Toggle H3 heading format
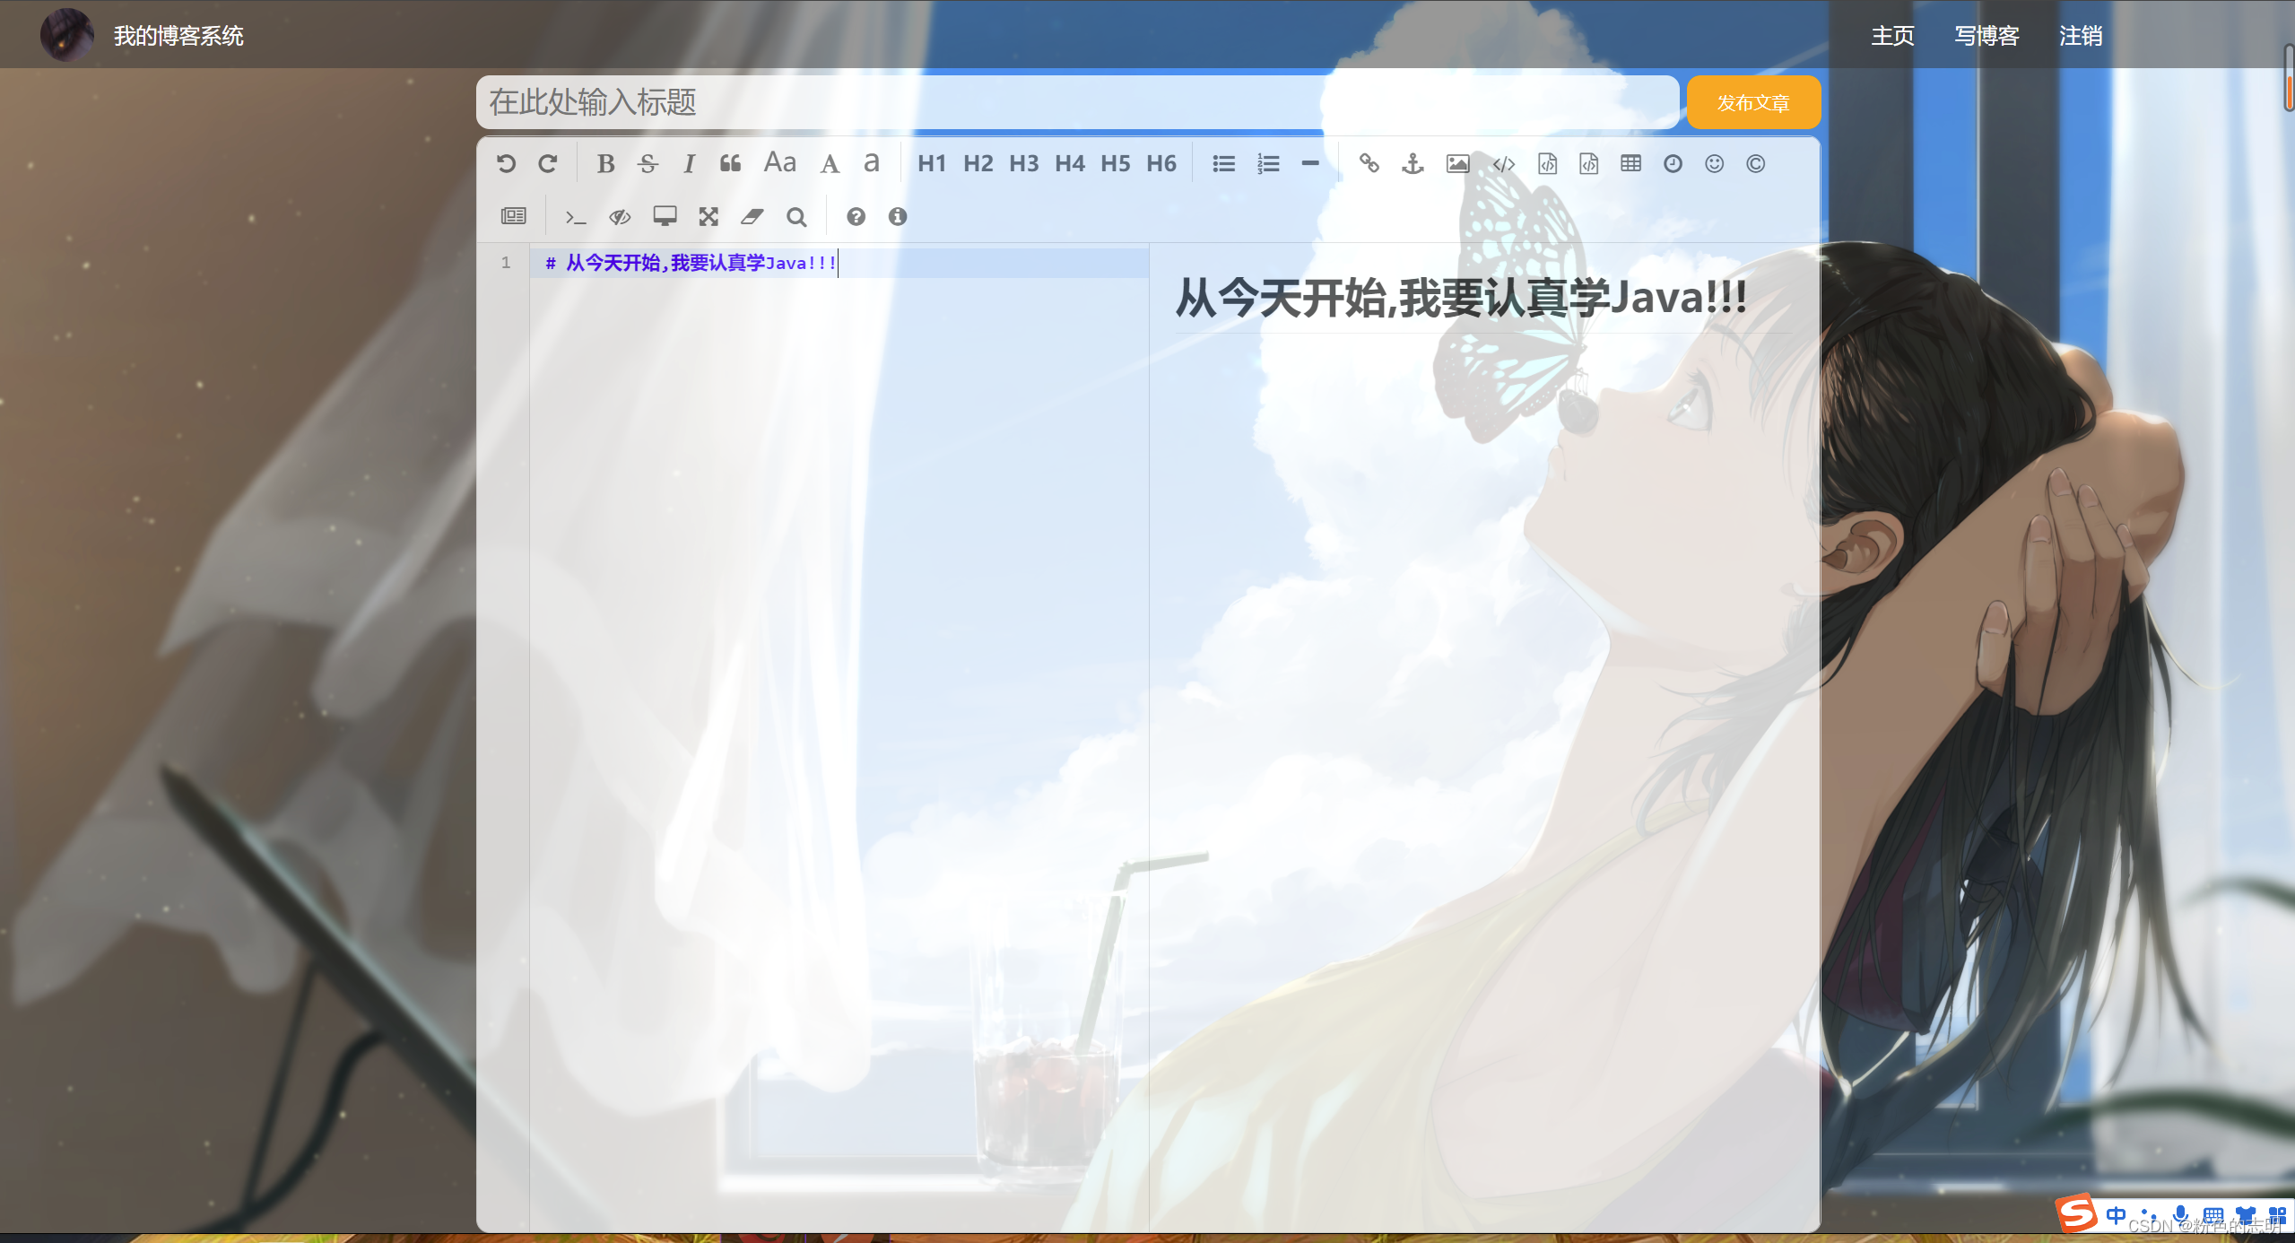The image size is (2295, 1243). pos(1025,162)
